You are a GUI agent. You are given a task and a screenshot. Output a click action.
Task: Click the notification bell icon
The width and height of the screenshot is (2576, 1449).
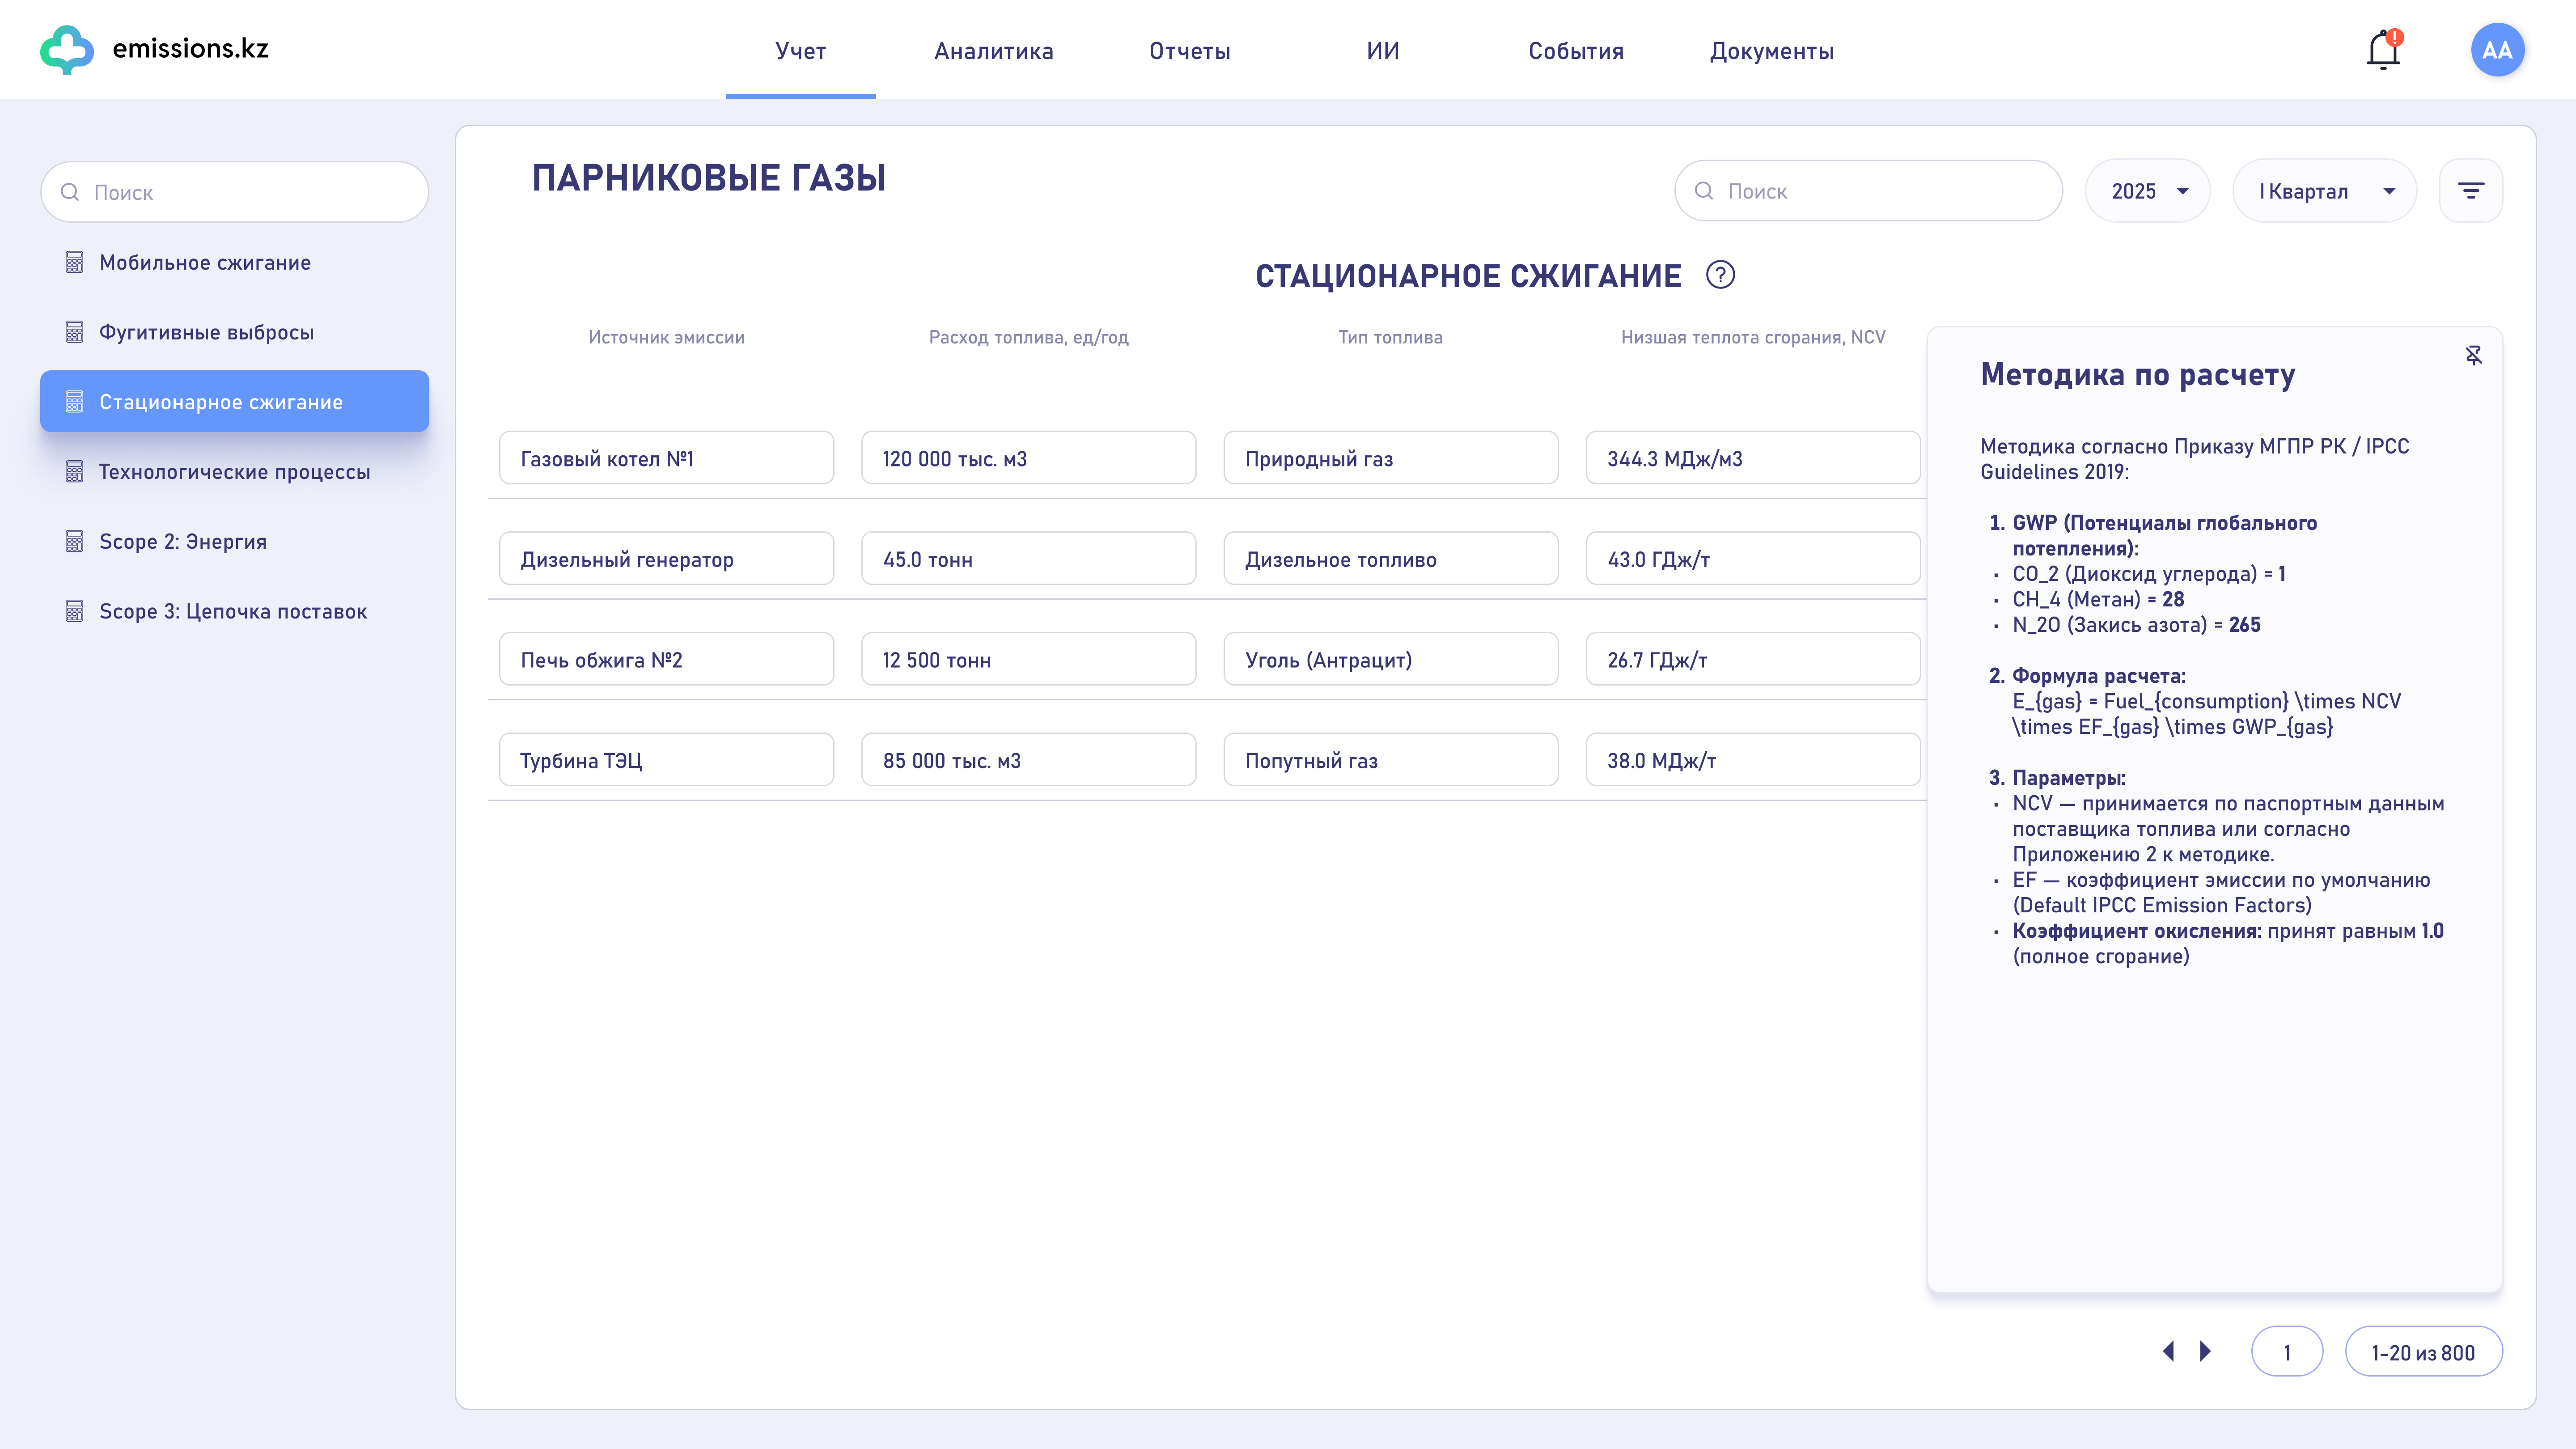[2383, 50]
